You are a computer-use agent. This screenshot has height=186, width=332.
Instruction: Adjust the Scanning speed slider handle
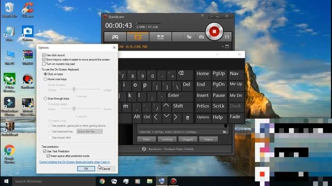pyautogui.click(x=74, y=109)
